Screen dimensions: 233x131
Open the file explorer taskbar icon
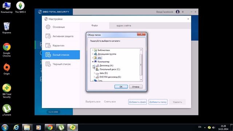[27, 127]
